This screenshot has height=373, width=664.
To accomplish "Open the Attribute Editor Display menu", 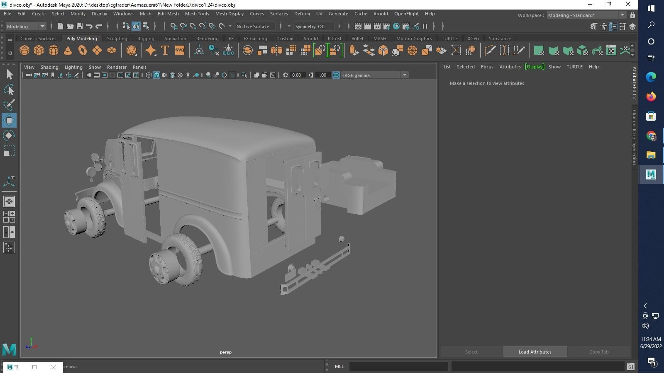I will click(535, 67).
